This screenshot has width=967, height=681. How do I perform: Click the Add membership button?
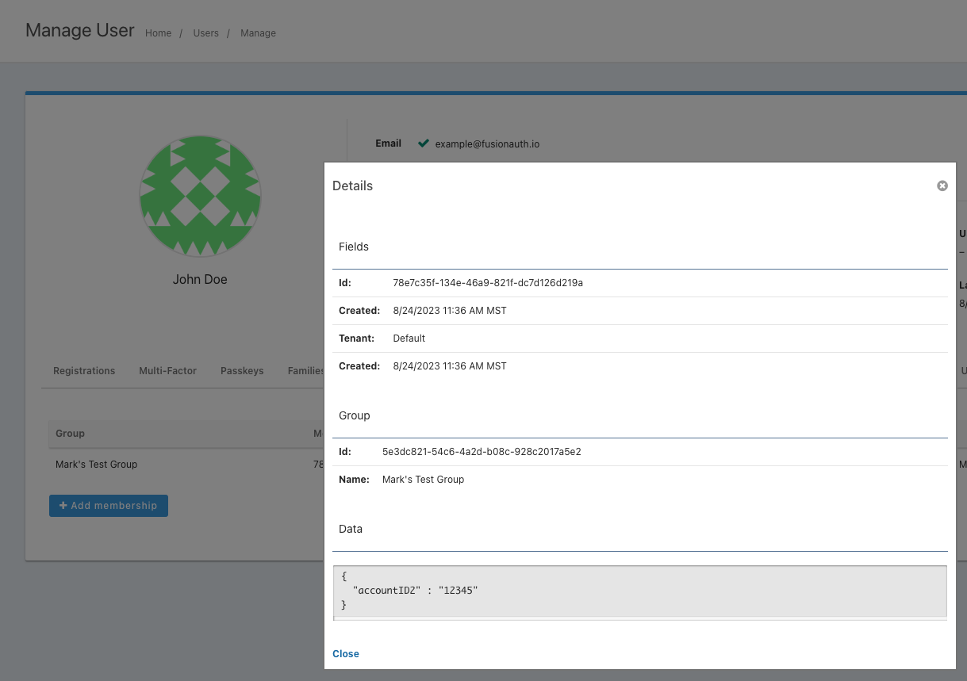(x=109, y=506)
